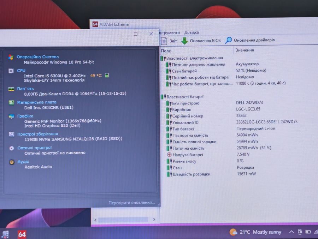Click the memory module icon
318x239 pixels.
click(x=11, y=89)
